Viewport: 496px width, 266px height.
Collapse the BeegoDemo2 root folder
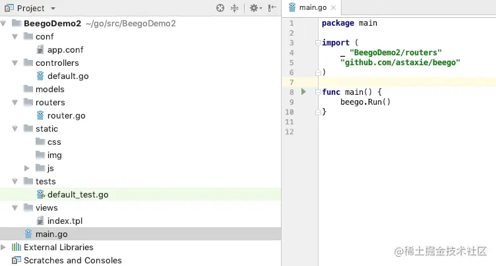tap(3, 24)
